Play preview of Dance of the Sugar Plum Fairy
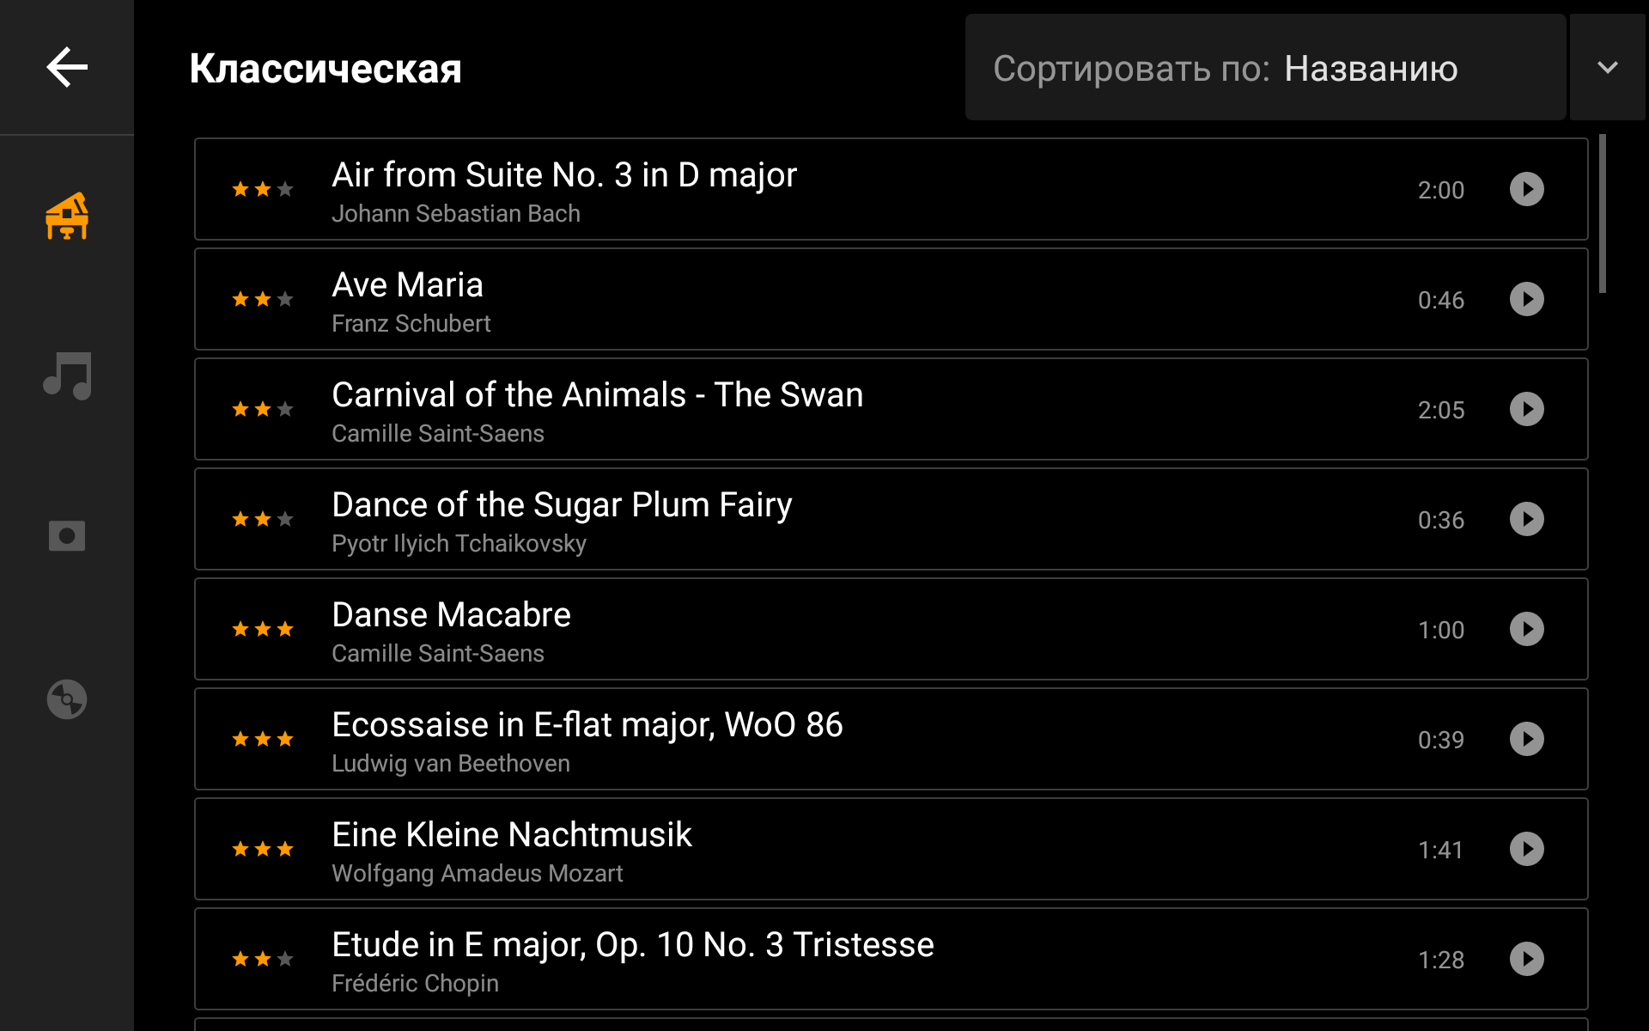Screen dimensions: 1649x1031 pos(1526,519)
